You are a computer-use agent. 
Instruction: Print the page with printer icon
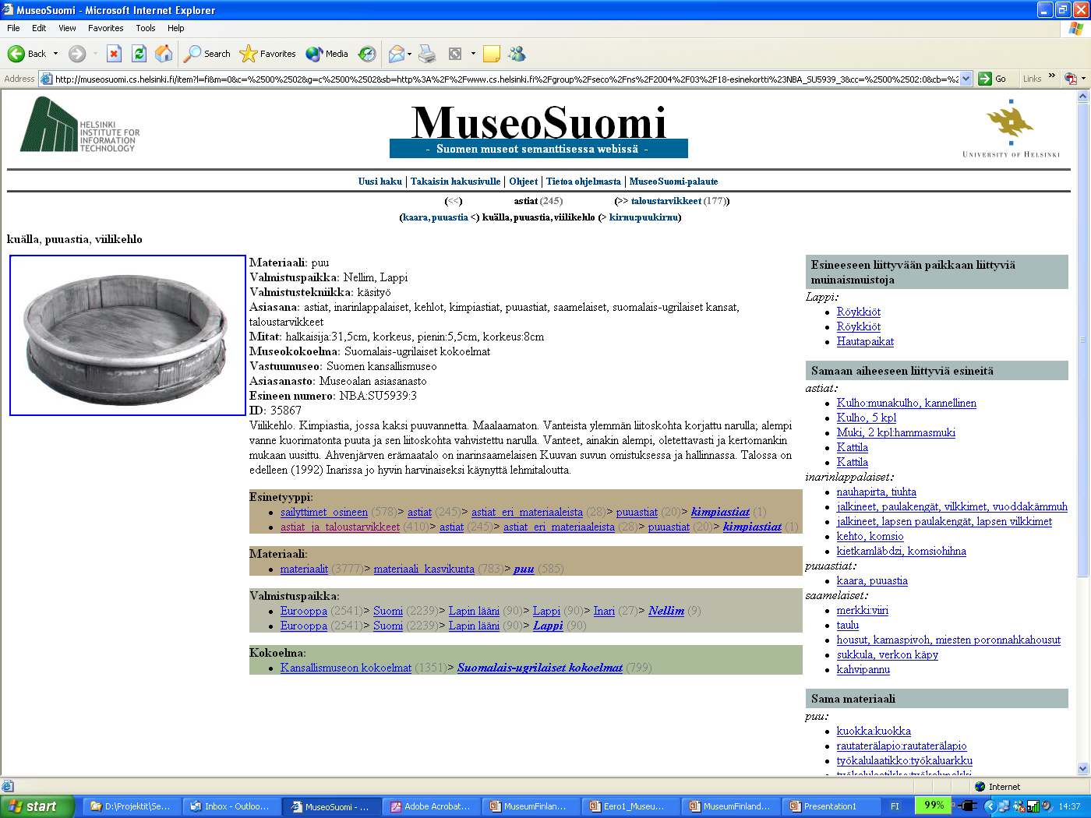pyautogui.click(x=427, y=54)
